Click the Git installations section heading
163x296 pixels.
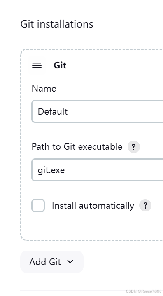pyautogui.click(x=57, y=24)
